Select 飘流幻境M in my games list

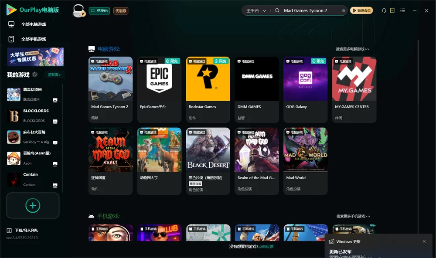(x=32, y=94)
